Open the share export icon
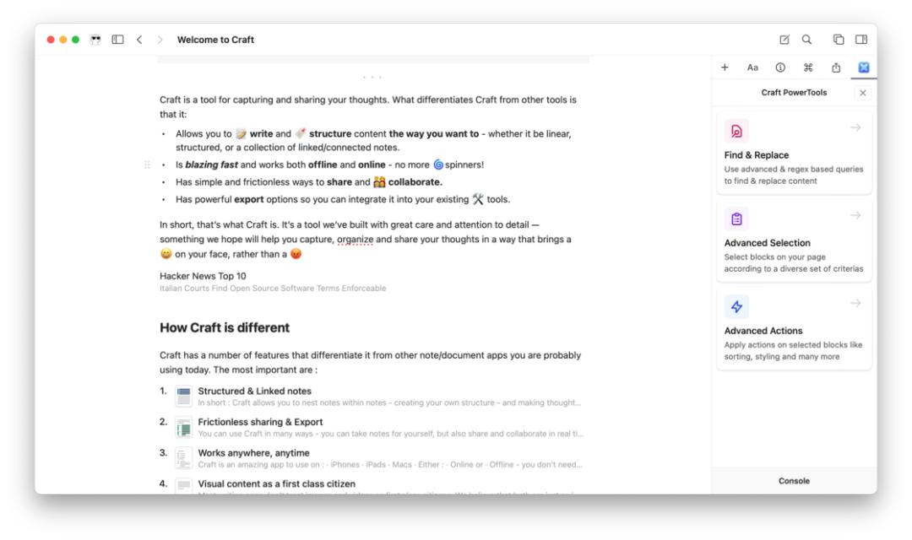912x540 pixels. (836, 67)
